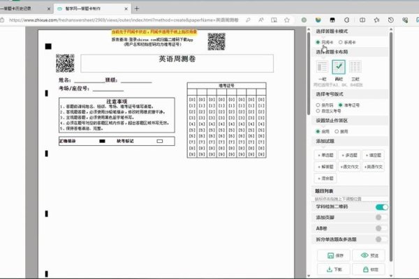419x279 pixels.
Task: Toggle the 拆分单选题与多选题 switch
Action: [381, 239]
